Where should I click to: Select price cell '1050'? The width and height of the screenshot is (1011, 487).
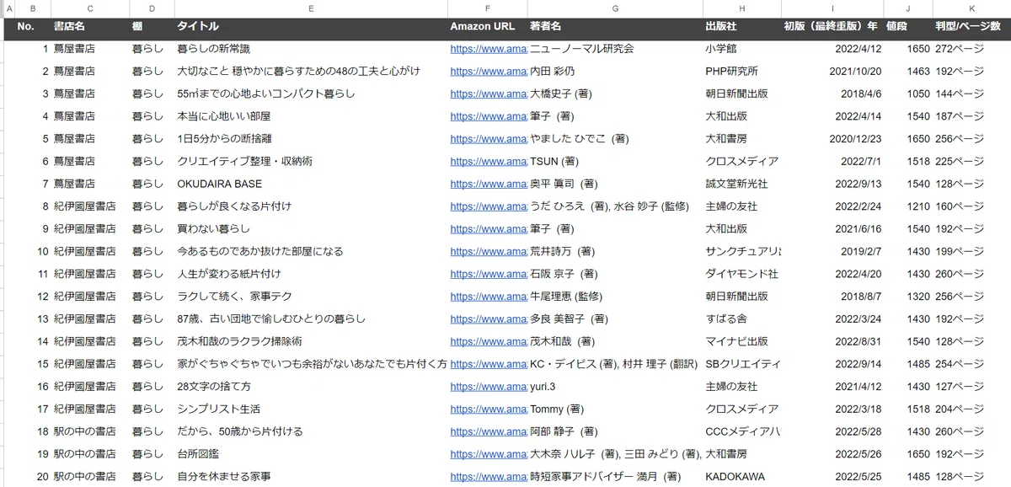[907, 94]
